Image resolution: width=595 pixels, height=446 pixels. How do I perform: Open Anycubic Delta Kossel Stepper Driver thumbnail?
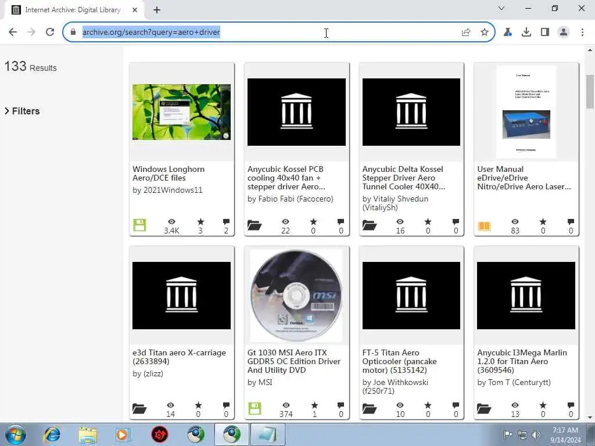pos(411,112)
